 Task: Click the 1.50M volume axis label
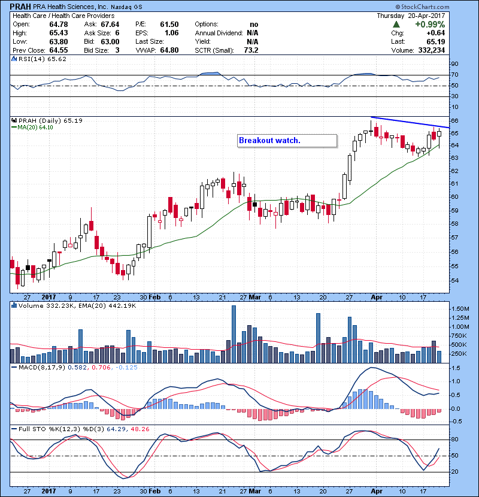[460, 309]
